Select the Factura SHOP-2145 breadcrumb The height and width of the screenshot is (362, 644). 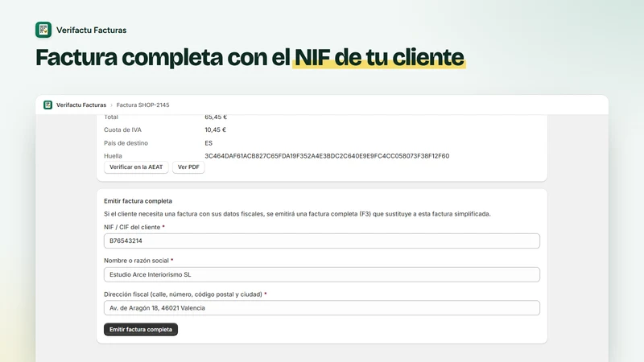click(142, 105)
